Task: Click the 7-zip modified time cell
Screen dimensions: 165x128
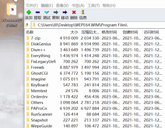Action: click(111, 38)
